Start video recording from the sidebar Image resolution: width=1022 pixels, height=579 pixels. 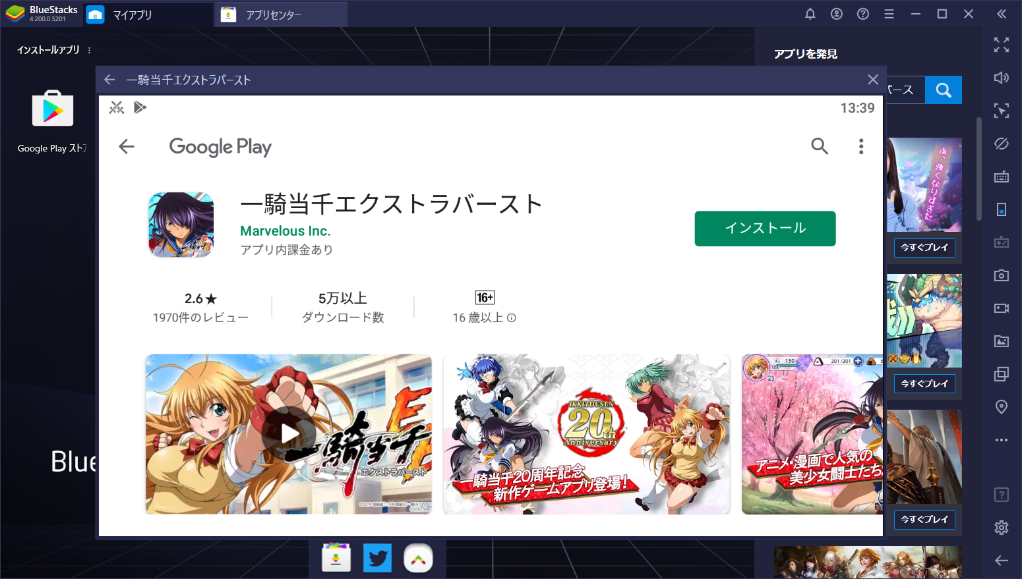click(1002, 308)
